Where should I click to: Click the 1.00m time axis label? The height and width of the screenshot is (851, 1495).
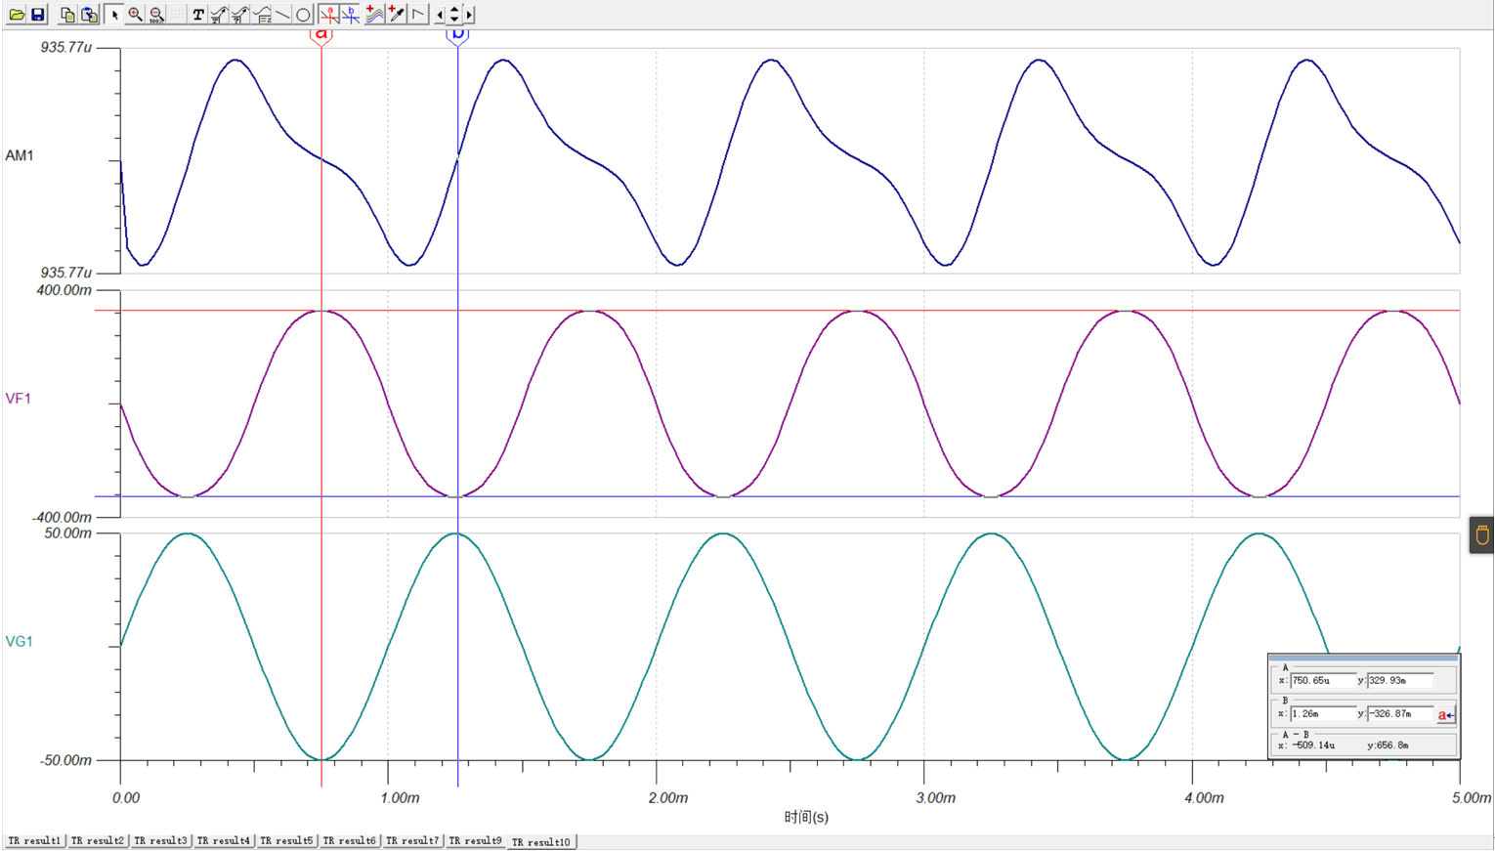pyautogui.click(x=400, y=797)
